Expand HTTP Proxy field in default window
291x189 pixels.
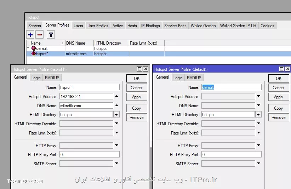tap(258, 145)
